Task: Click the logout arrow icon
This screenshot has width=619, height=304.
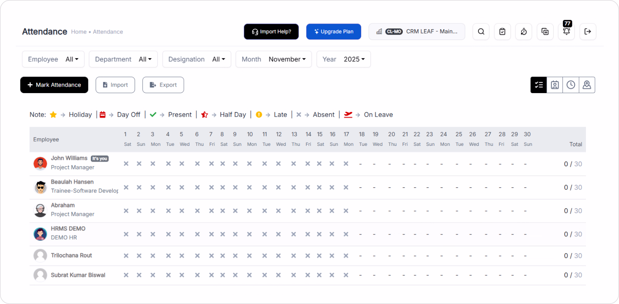Action: click(x=587, y=32)
